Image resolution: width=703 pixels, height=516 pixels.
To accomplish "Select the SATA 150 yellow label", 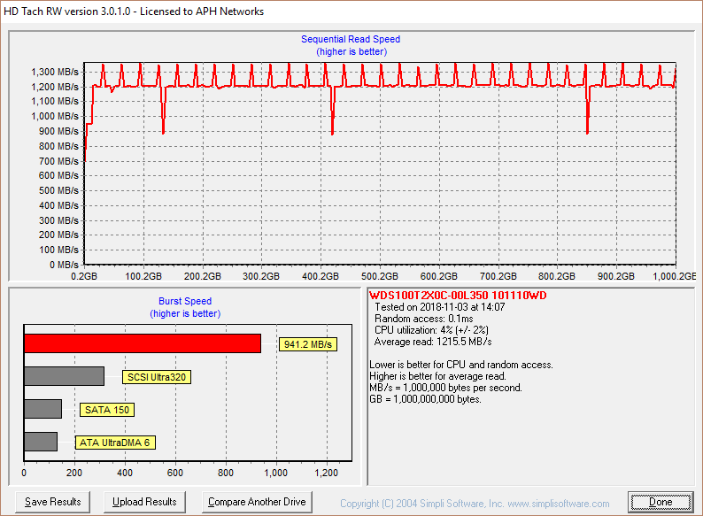I will (x=107, y=410).
